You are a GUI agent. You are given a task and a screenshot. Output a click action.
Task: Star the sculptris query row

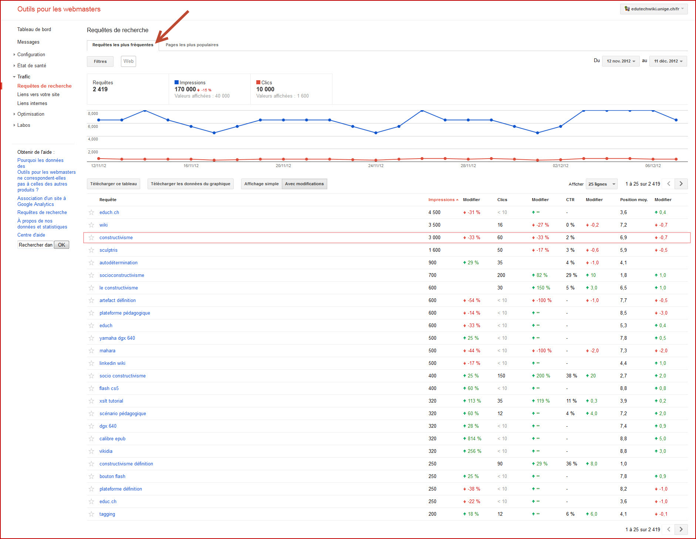(x=91, y=250)
